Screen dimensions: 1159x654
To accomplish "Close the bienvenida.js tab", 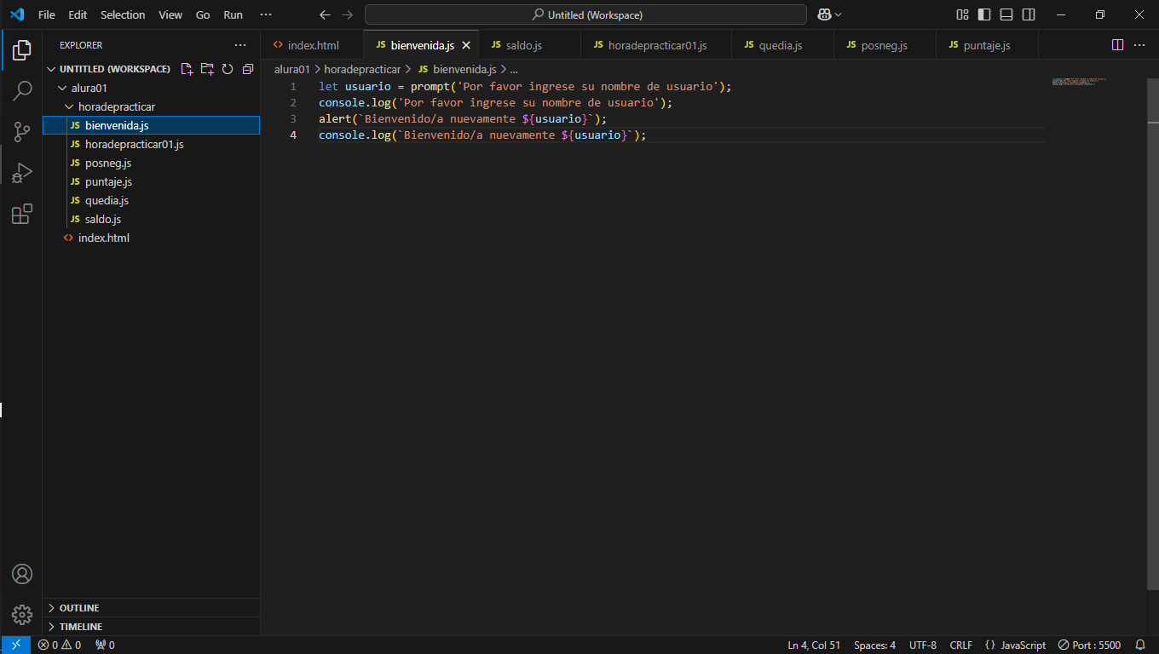I will (x=466, y=45).
